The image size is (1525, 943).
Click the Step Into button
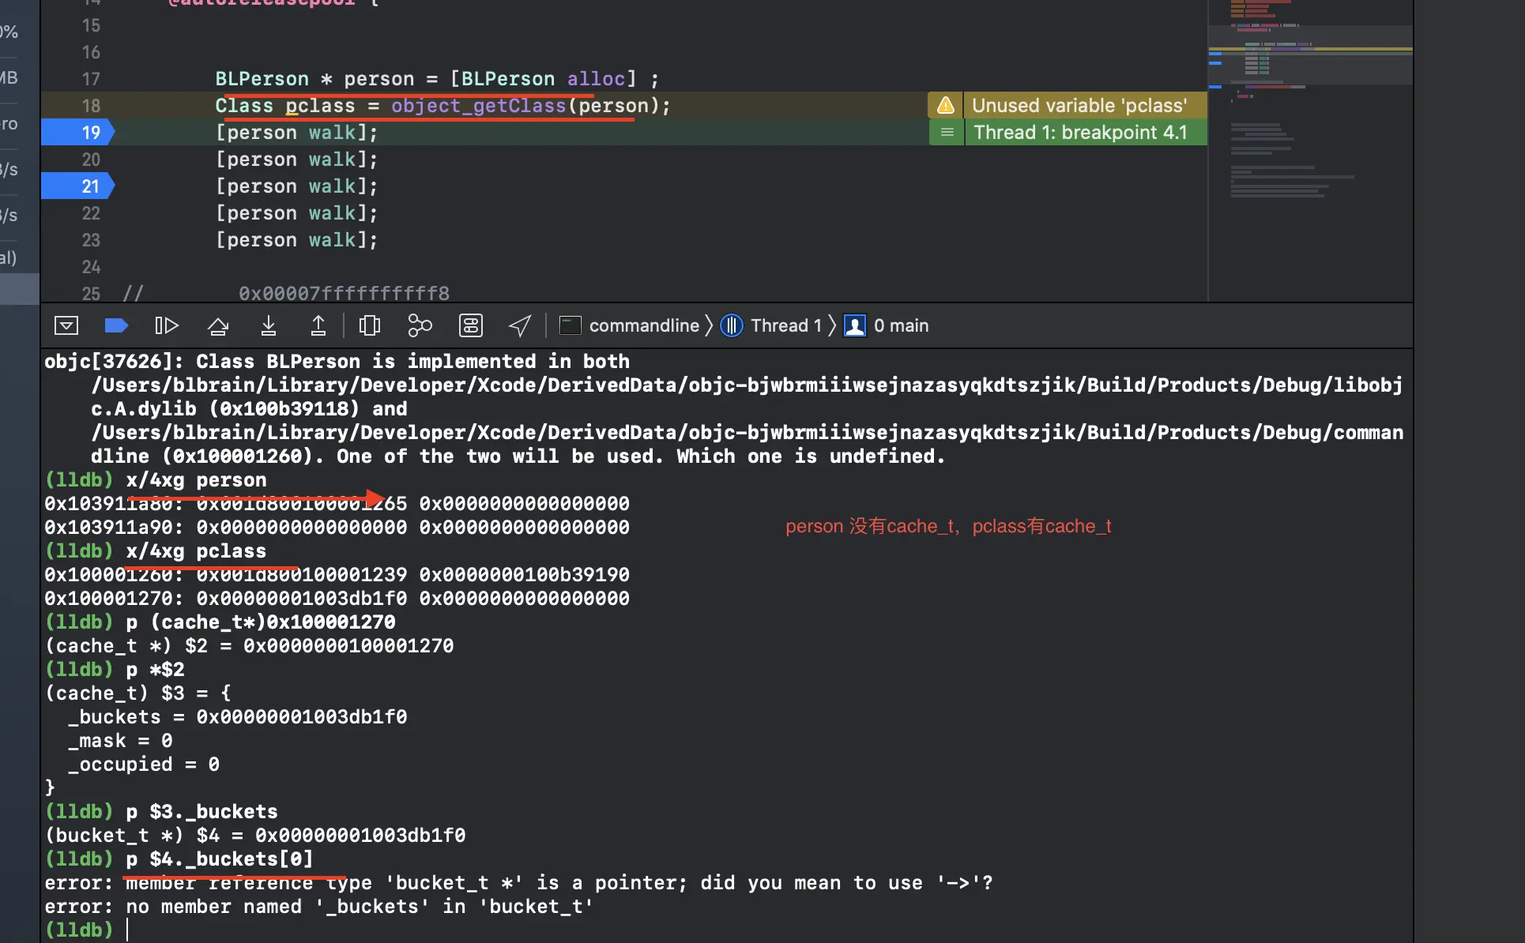coord(269,325)
